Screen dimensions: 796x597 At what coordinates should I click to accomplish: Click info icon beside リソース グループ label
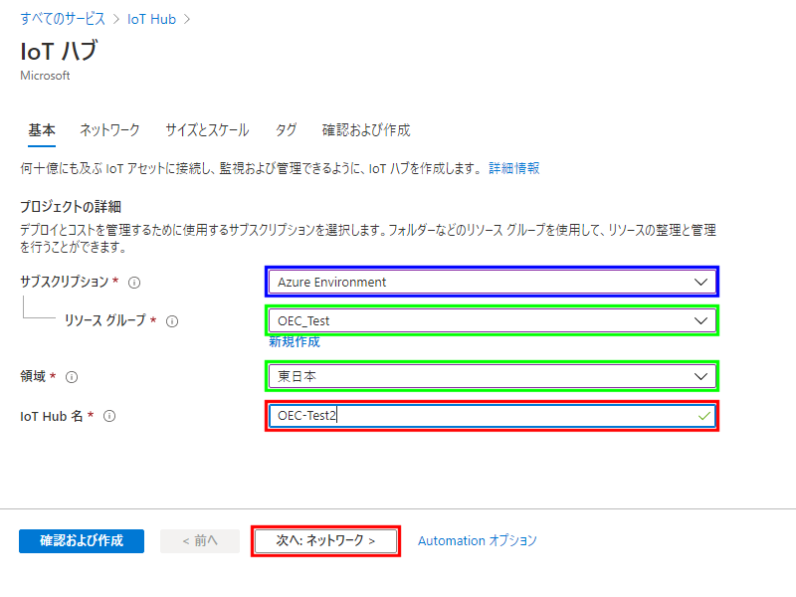172,321
